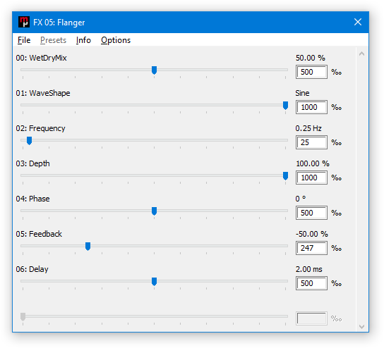This screenshot has height=348, width=384.
Task: Open the Options menu
Action: click(116, 40)
